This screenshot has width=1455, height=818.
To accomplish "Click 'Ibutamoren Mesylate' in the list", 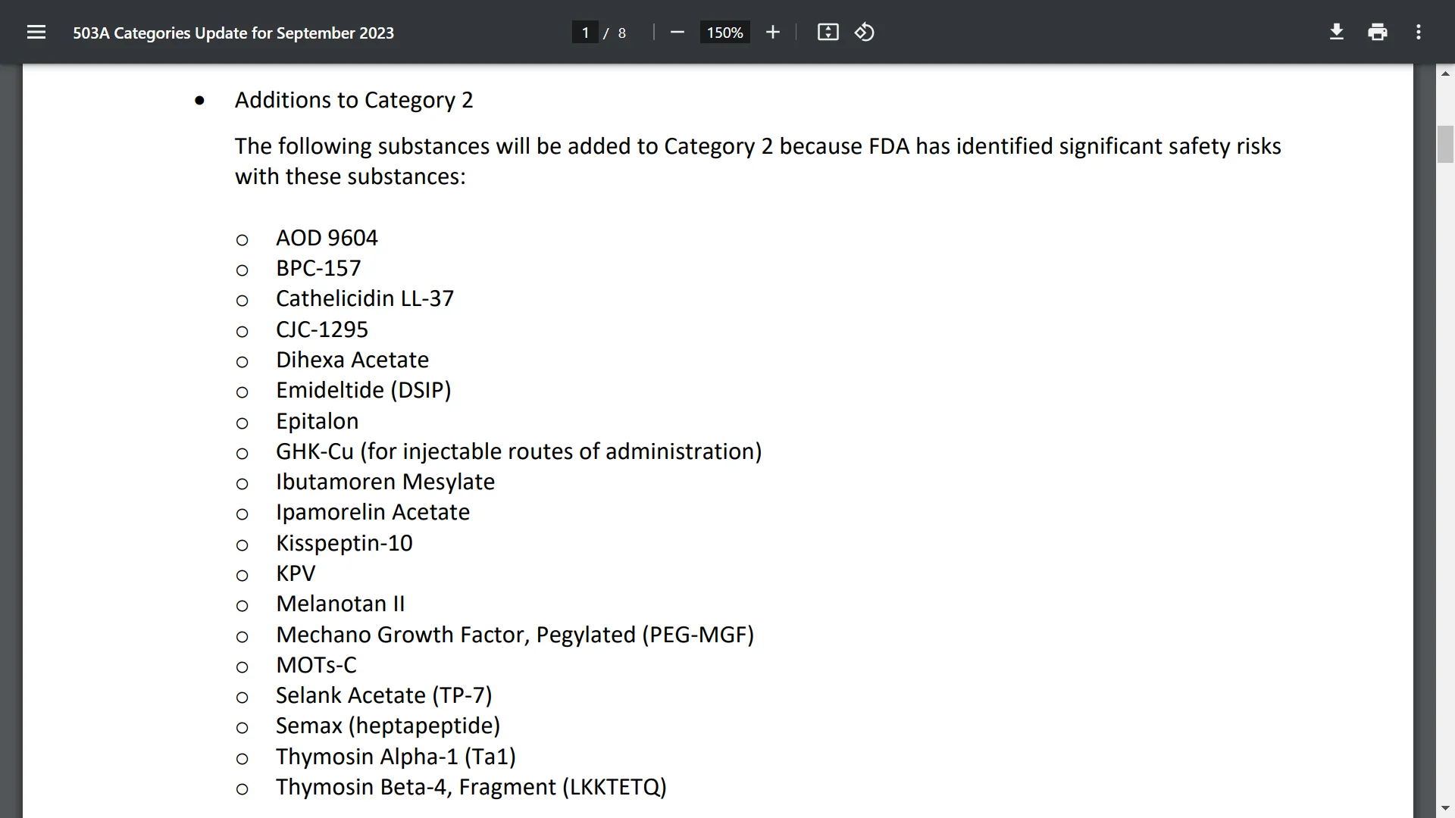I will (385, 482).
